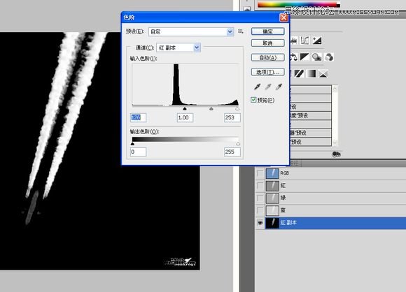Add a Selective Color adjustment icon

(x=323, y=73)
